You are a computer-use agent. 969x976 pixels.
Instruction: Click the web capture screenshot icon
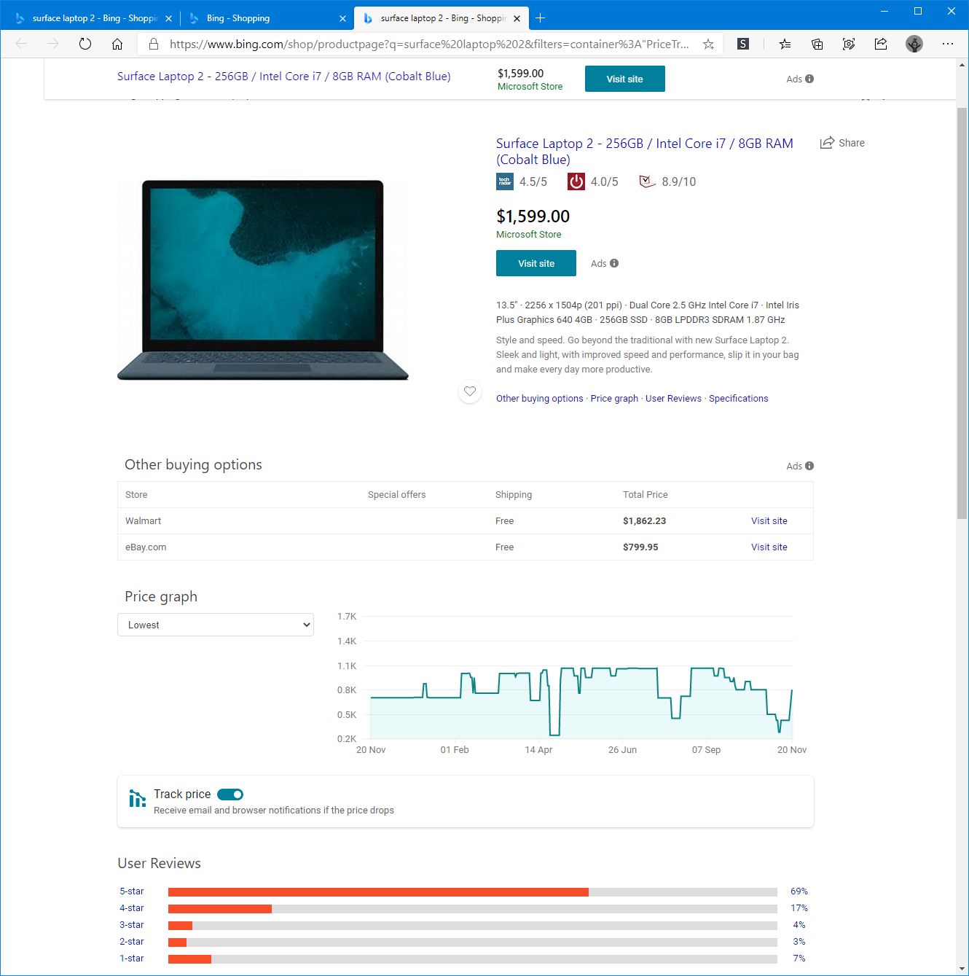[x=849, y=44]
